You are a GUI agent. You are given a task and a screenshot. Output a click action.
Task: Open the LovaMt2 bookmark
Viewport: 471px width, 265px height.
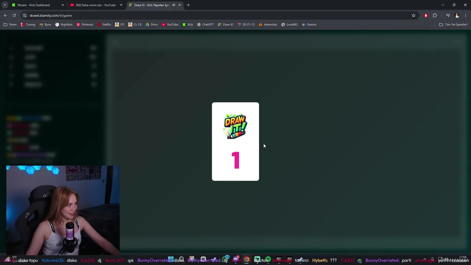pos(290,25)
